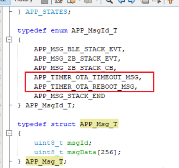Jump to previous occurrence, blue left arrow

click(121, 1)
